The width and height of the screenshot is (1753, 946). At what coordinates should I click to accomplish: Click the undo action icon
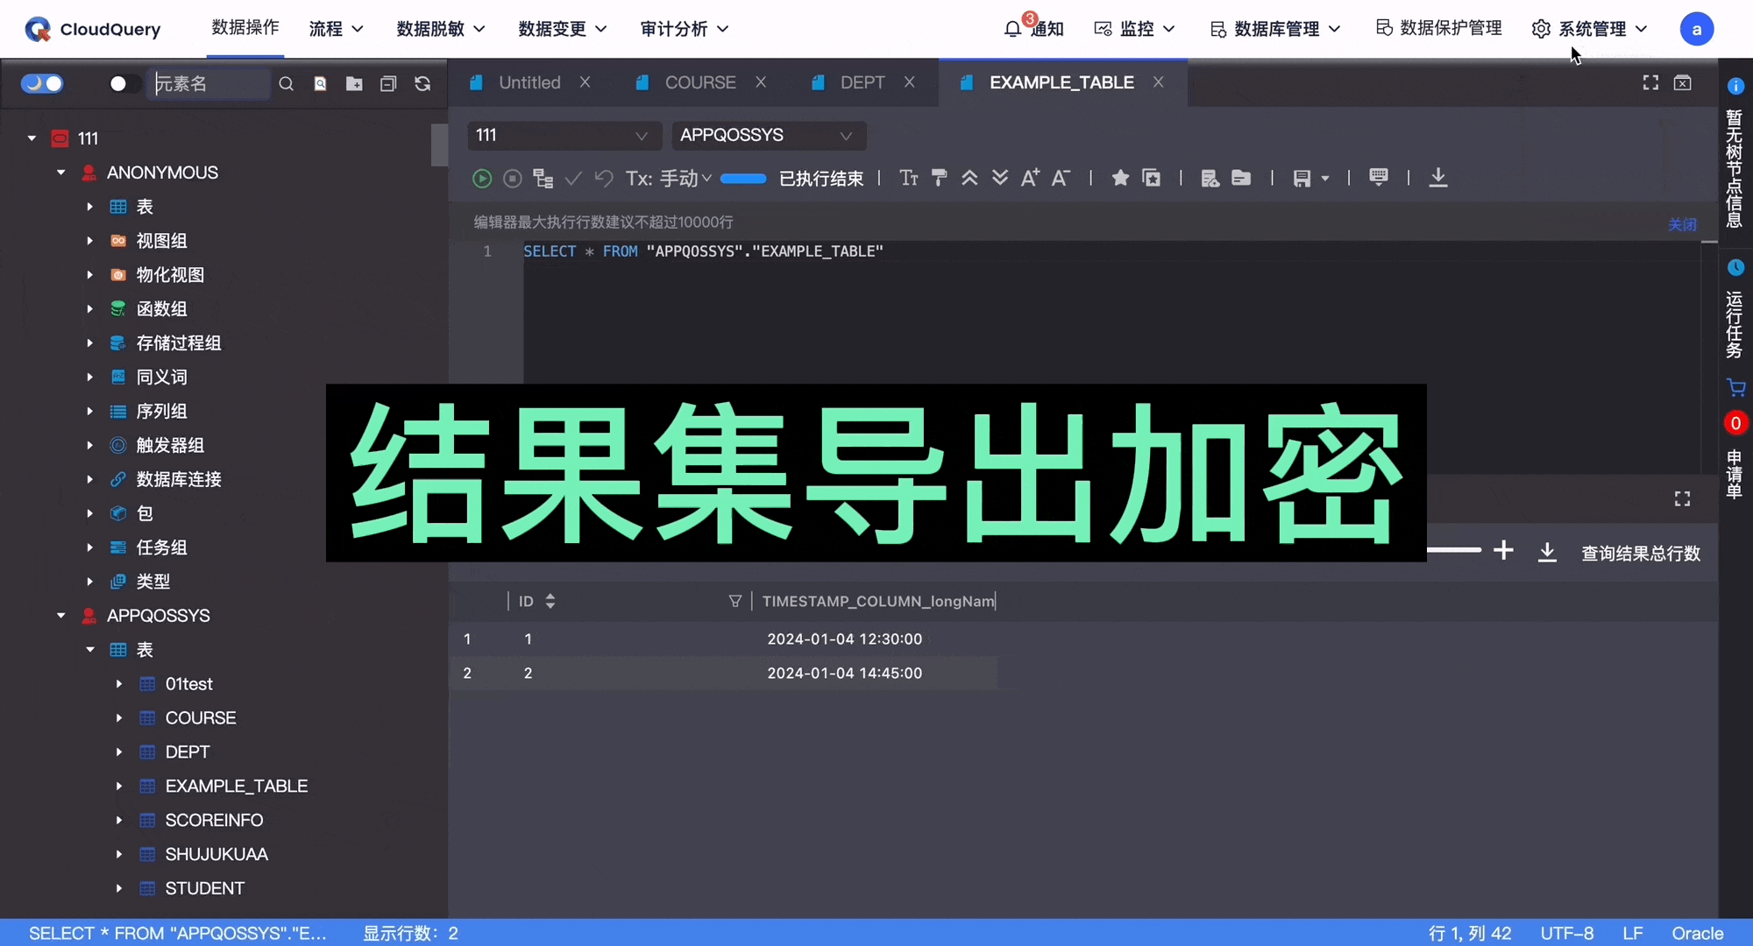(603, 178)
